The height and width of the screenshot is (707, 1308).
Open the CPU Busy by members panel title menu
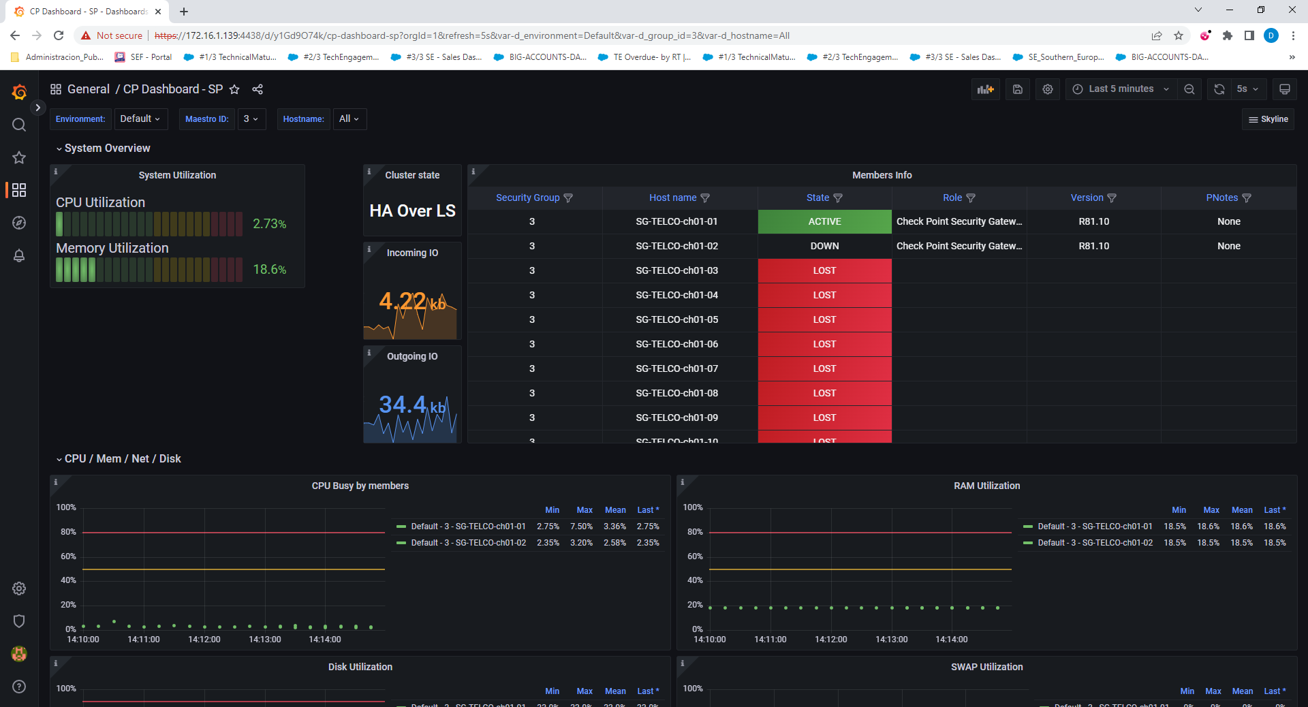[360, 486]
